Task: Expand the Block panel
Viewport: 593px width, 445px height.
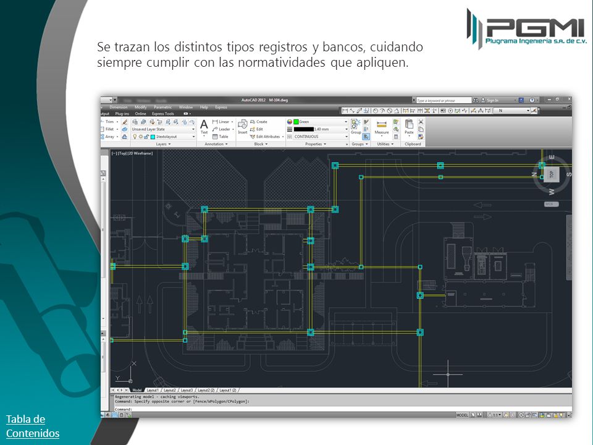Action: coord(261,144)
